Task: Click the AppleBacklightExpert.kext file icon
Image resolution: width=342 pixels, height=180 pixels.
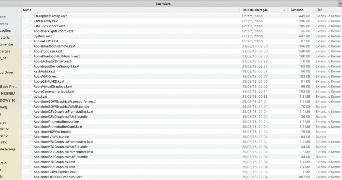Action: [30, 31]
